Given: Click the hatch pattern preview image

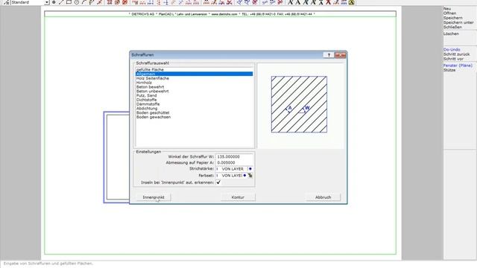Looking at the screenshot, I should tap(299, 104).
